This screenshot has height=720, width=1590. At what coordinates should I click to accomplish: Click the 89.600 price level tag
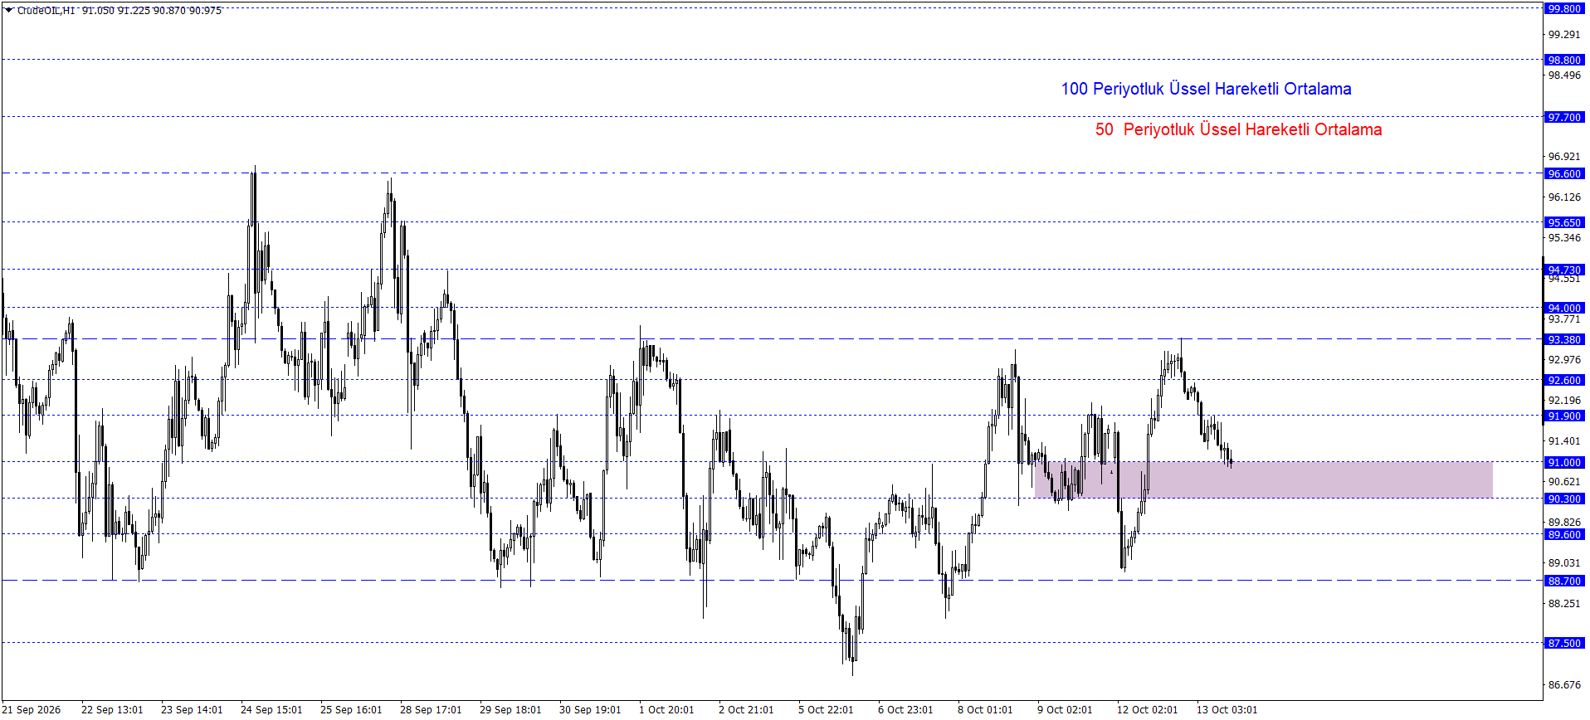coord(1564,534)
